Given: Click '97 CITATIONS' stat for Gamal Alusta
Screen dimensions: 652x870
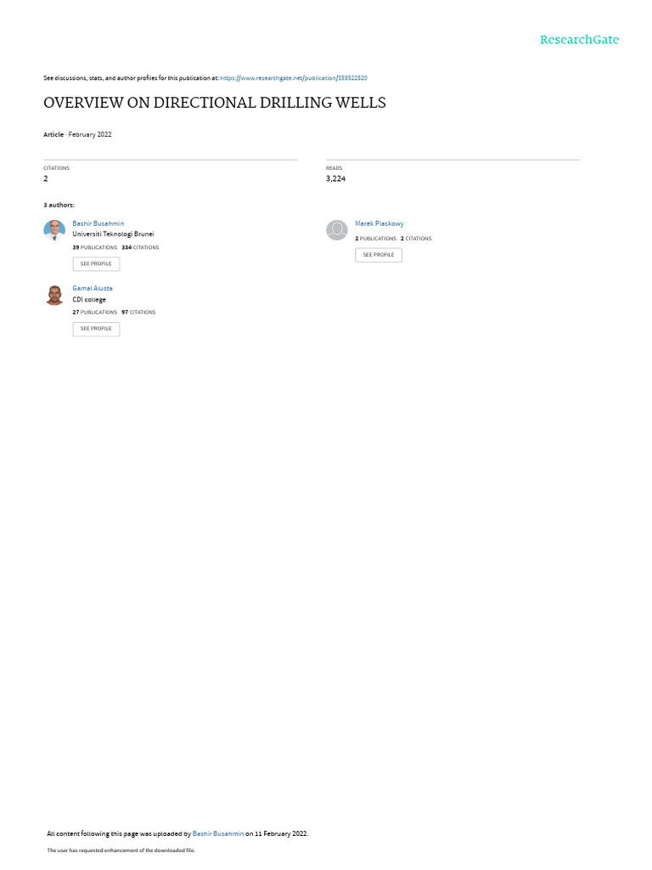Looking at the screenshot, I should [138, 313].
